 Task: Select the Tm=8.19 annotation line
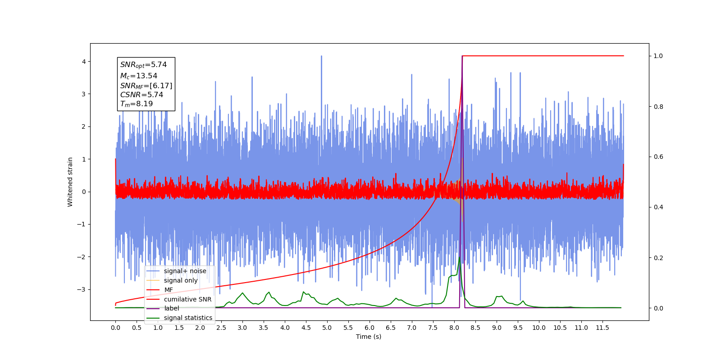137,104
